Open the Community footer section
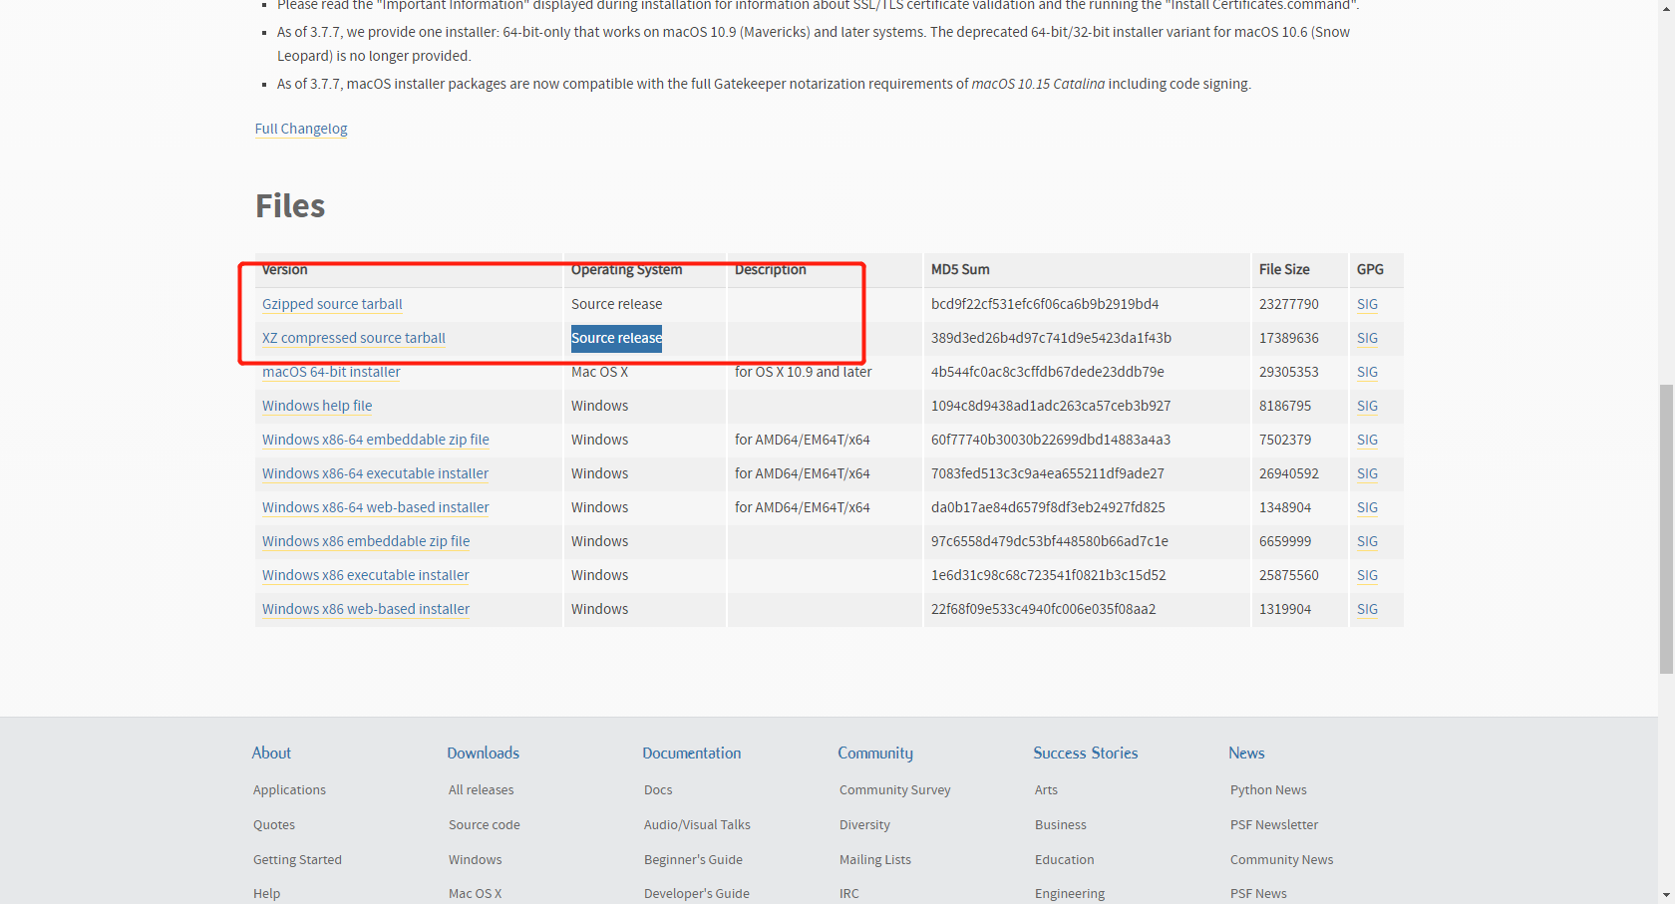Image resolution: width=1675 pixels, height=904 pixels. coord(875,753)
